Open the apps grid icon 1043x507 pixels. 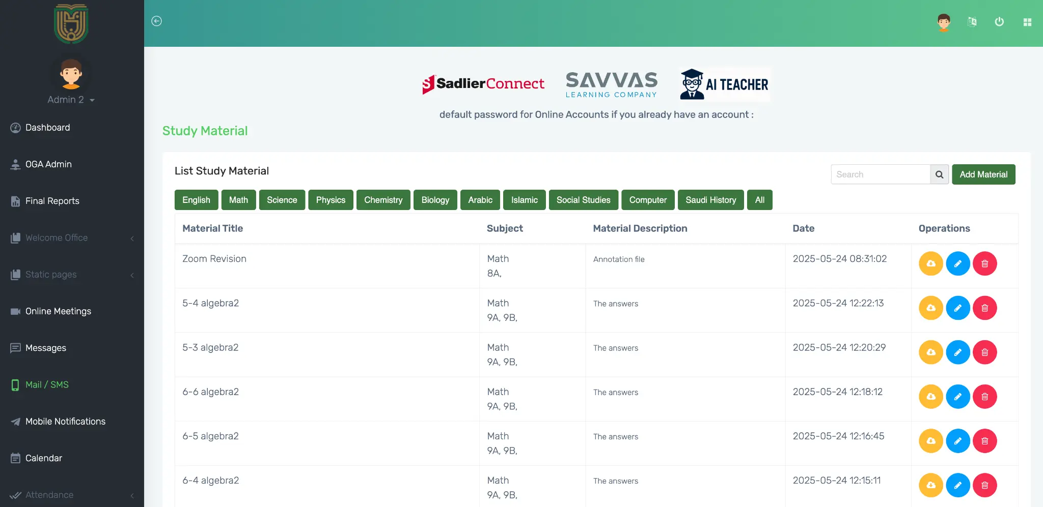pyautogui.click(x=1027, y=22)
